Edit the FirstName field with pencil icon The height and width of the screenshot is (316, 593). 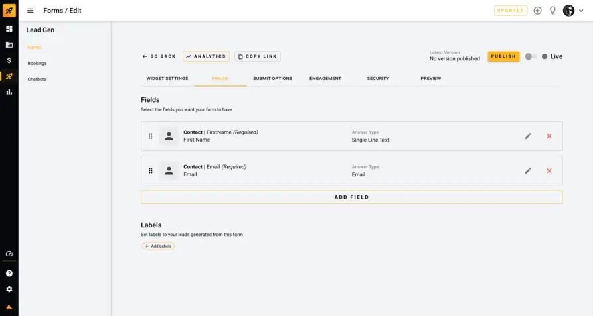click(528, 136)
